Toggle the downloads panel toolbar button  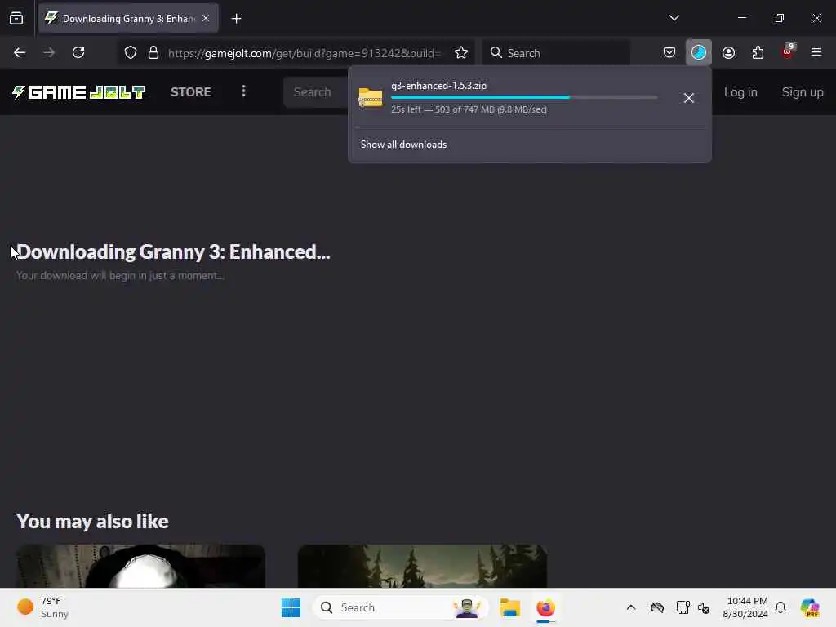[x=699, y=52]
